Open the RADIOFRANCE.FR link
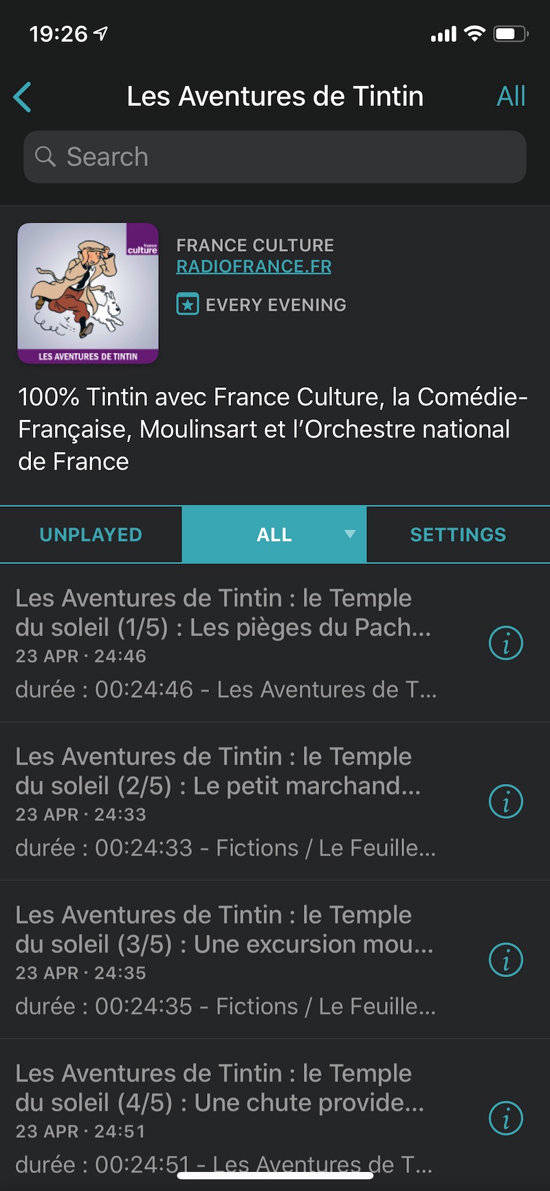 254,267
